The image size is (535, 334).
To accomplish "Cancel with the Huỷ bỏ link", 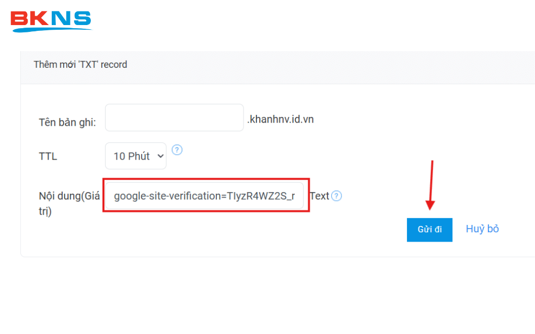I will (x=482, y=229).
